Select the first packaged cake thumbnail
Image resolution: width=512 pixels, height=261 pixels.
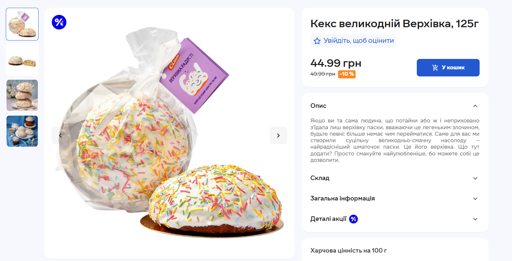coord(22,24)
